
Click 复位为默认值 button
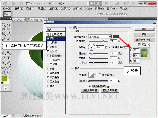(x=110, y=90)
